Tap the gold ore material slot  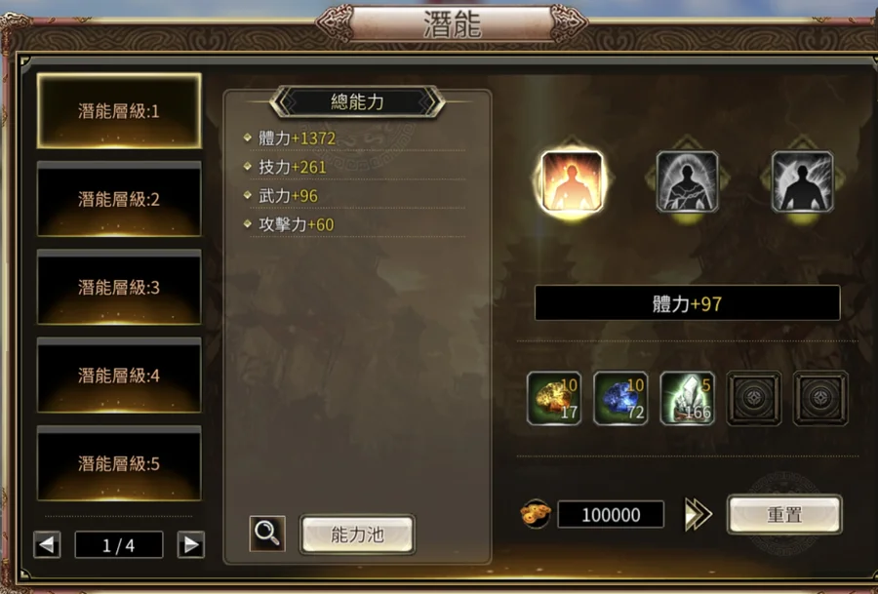point(554,398)
